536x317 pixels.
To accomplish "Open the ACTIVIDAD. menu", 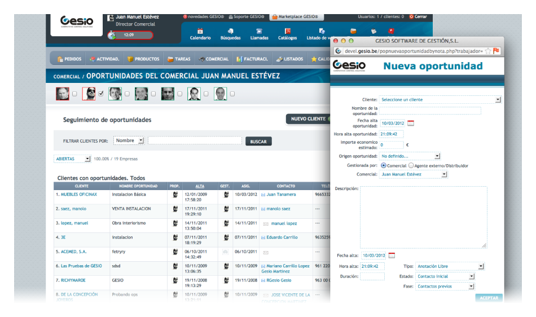I will coord(104,59).
